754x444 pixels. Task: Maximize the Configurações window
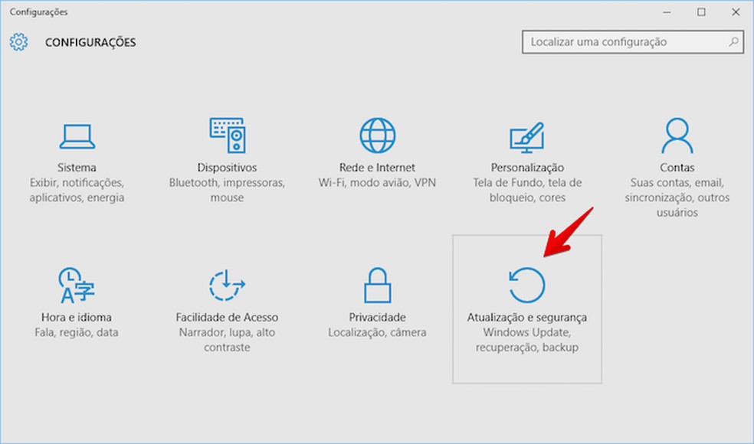[x=702, y=12]
